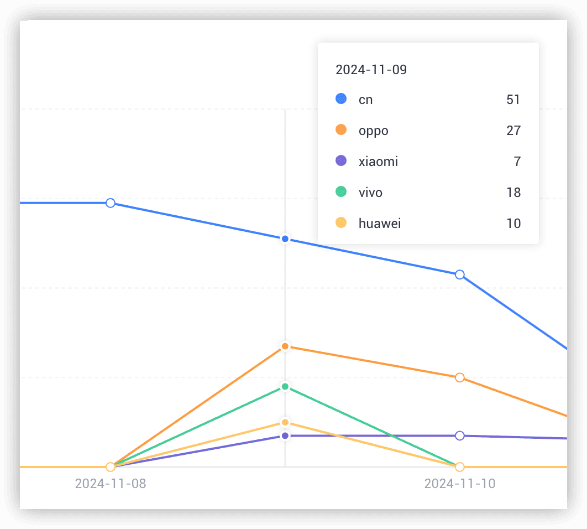Click the yellow zero-value point on 2024-11-10

(460, 467)
